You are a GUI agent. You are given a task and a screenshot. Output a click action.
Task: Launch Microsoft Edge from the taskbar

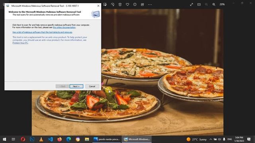click(69, 139)
